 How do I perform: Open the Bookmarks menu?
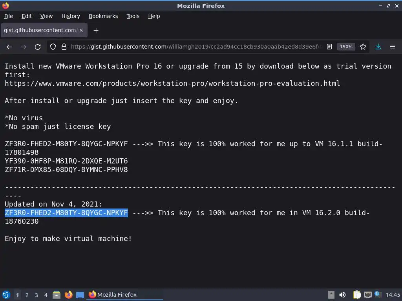point(103,16)
